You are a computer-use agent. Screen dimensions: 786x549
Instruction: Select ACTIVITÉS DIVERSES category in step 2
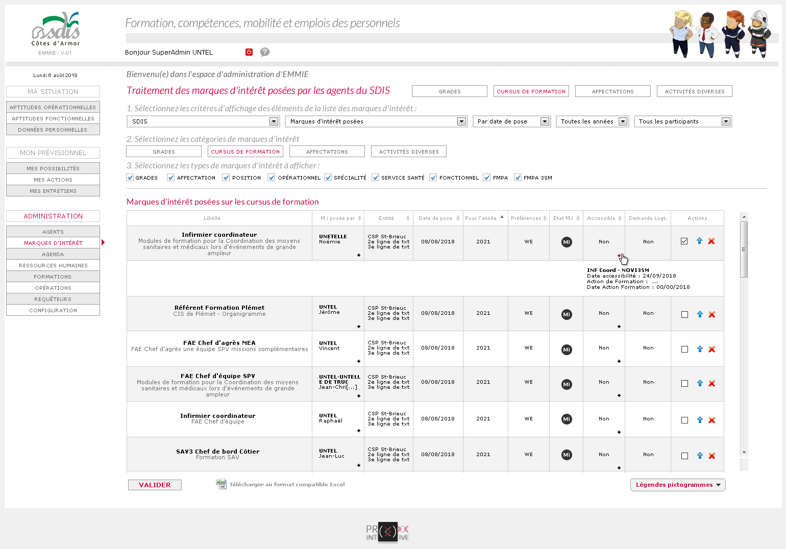point(408,152)
